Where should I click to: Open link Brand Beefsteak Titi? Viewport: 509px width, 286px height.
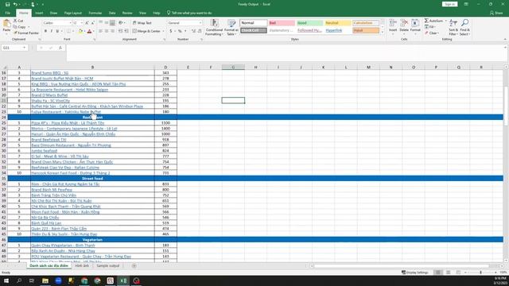click(49, 140)
